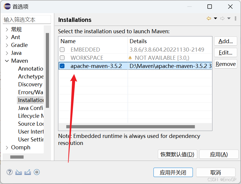
Task: Uncheck the apache-maven-3.5.2 checkbox
Action: (62, 66)
